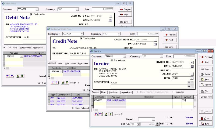This screenshot has width=216, height=129.
Task: Click Ref. No. field in Invoice window
Action: tap(183, 71)
